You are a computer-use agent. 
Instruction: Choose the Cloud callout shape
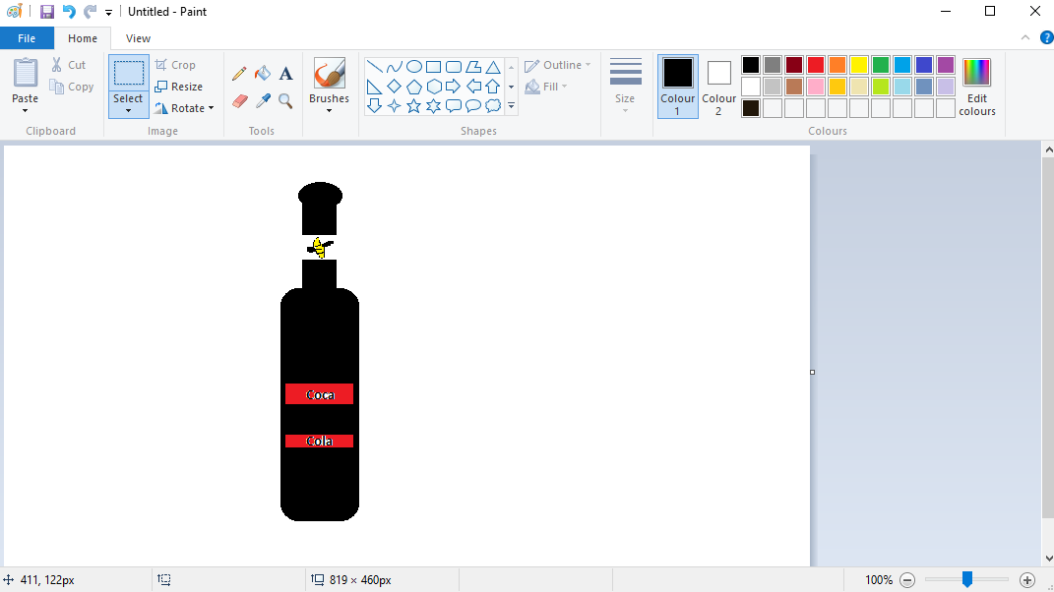tap(493, 105)
